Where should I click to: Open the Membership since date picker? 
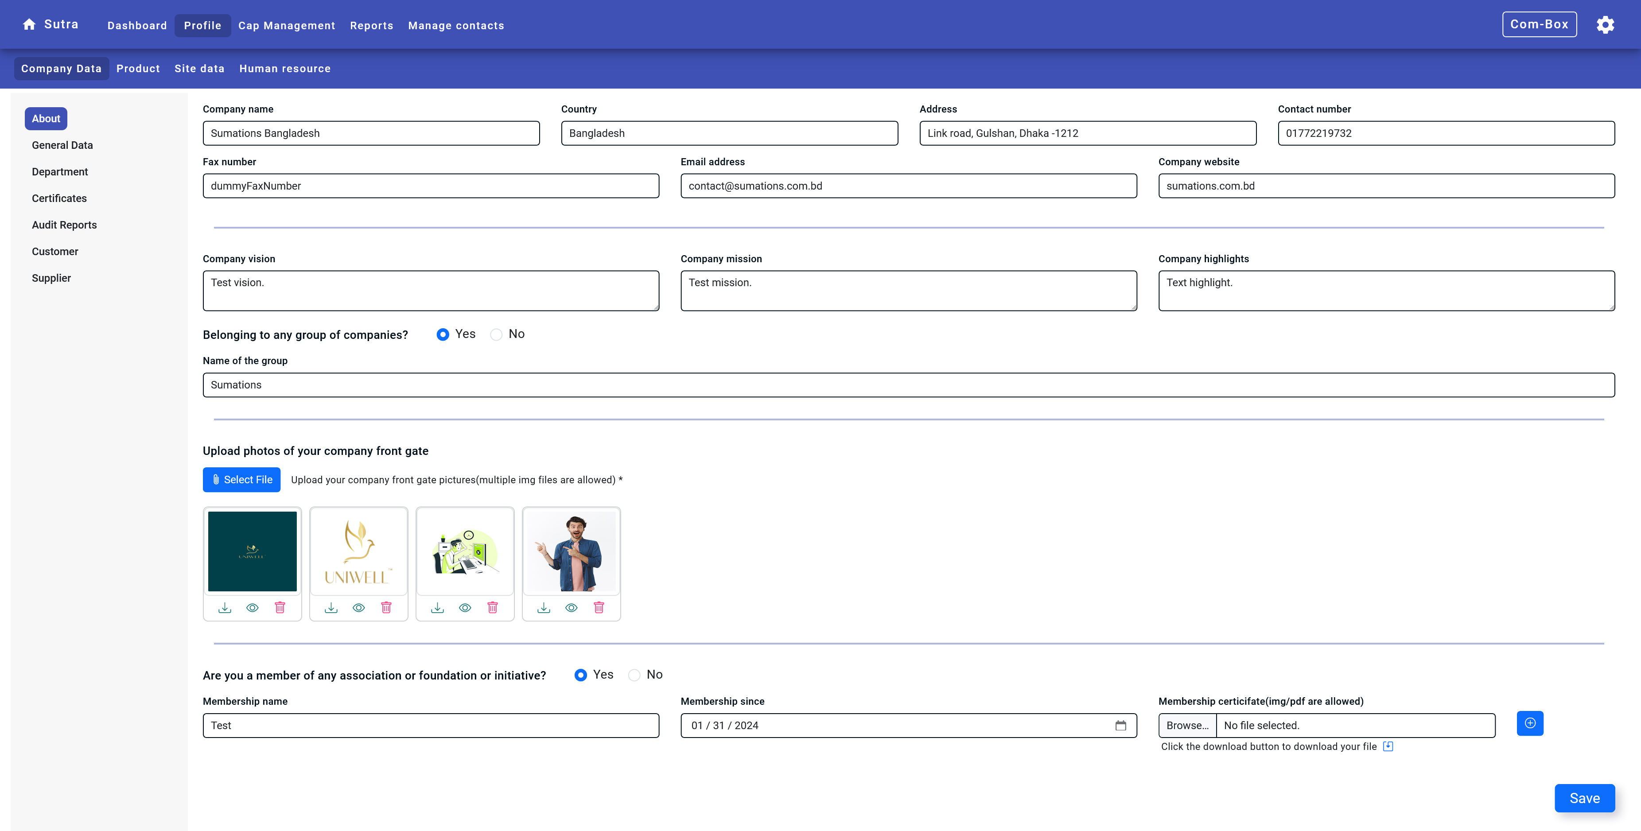(x=1121, y=725)
